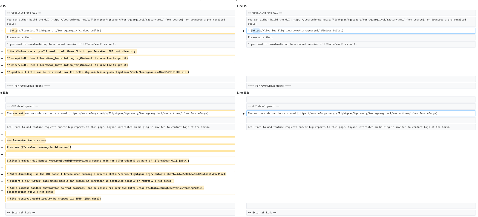Viewport: 478px width, 217px height.
Task: Click '==== For GNU/Linux users ====' on right side
Action: (x=361, y=86)
